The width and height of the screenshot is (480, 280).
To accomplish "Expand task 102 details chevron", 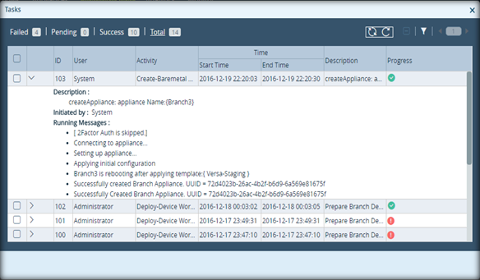I will 32,205.
